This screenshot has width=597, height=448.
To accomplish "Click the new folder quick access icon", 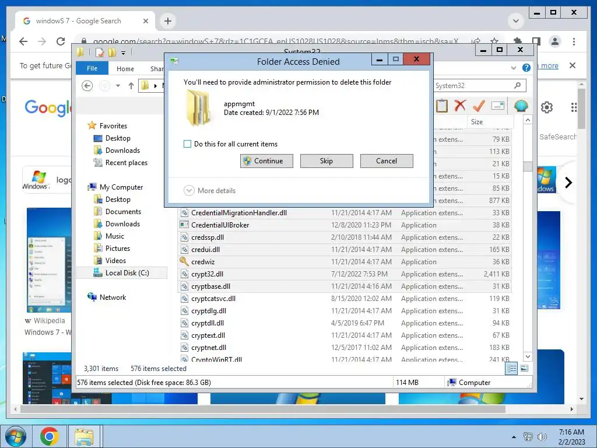I will [112, 52].
